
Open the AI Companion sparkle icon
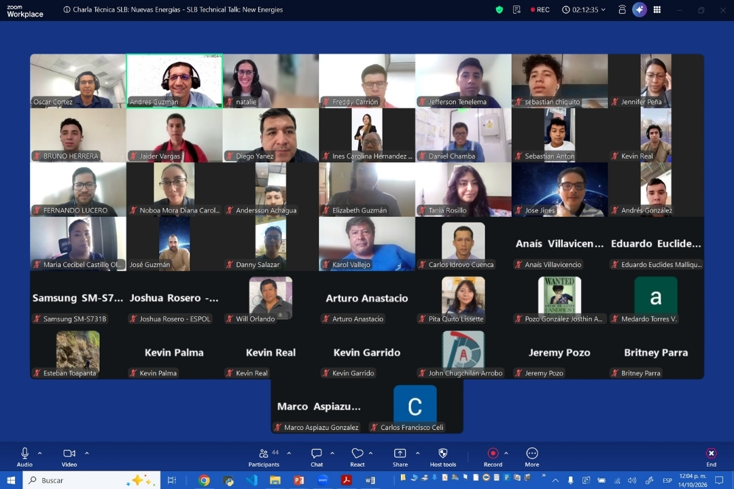point(639,10)
